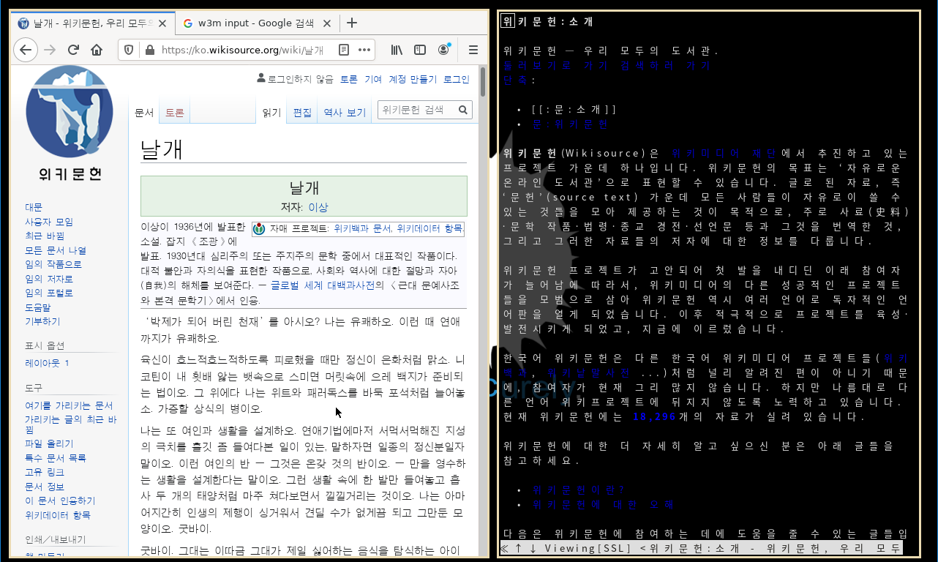Click the 계정 만들기 link
The height and width of the screenshot is (562, 938).
tap(412, 79)
